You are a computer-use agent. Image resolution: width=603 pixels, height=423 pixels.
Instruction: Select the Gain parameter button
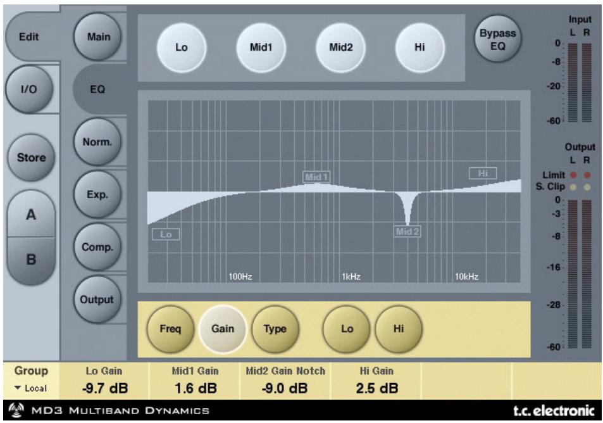coord(223,329)
